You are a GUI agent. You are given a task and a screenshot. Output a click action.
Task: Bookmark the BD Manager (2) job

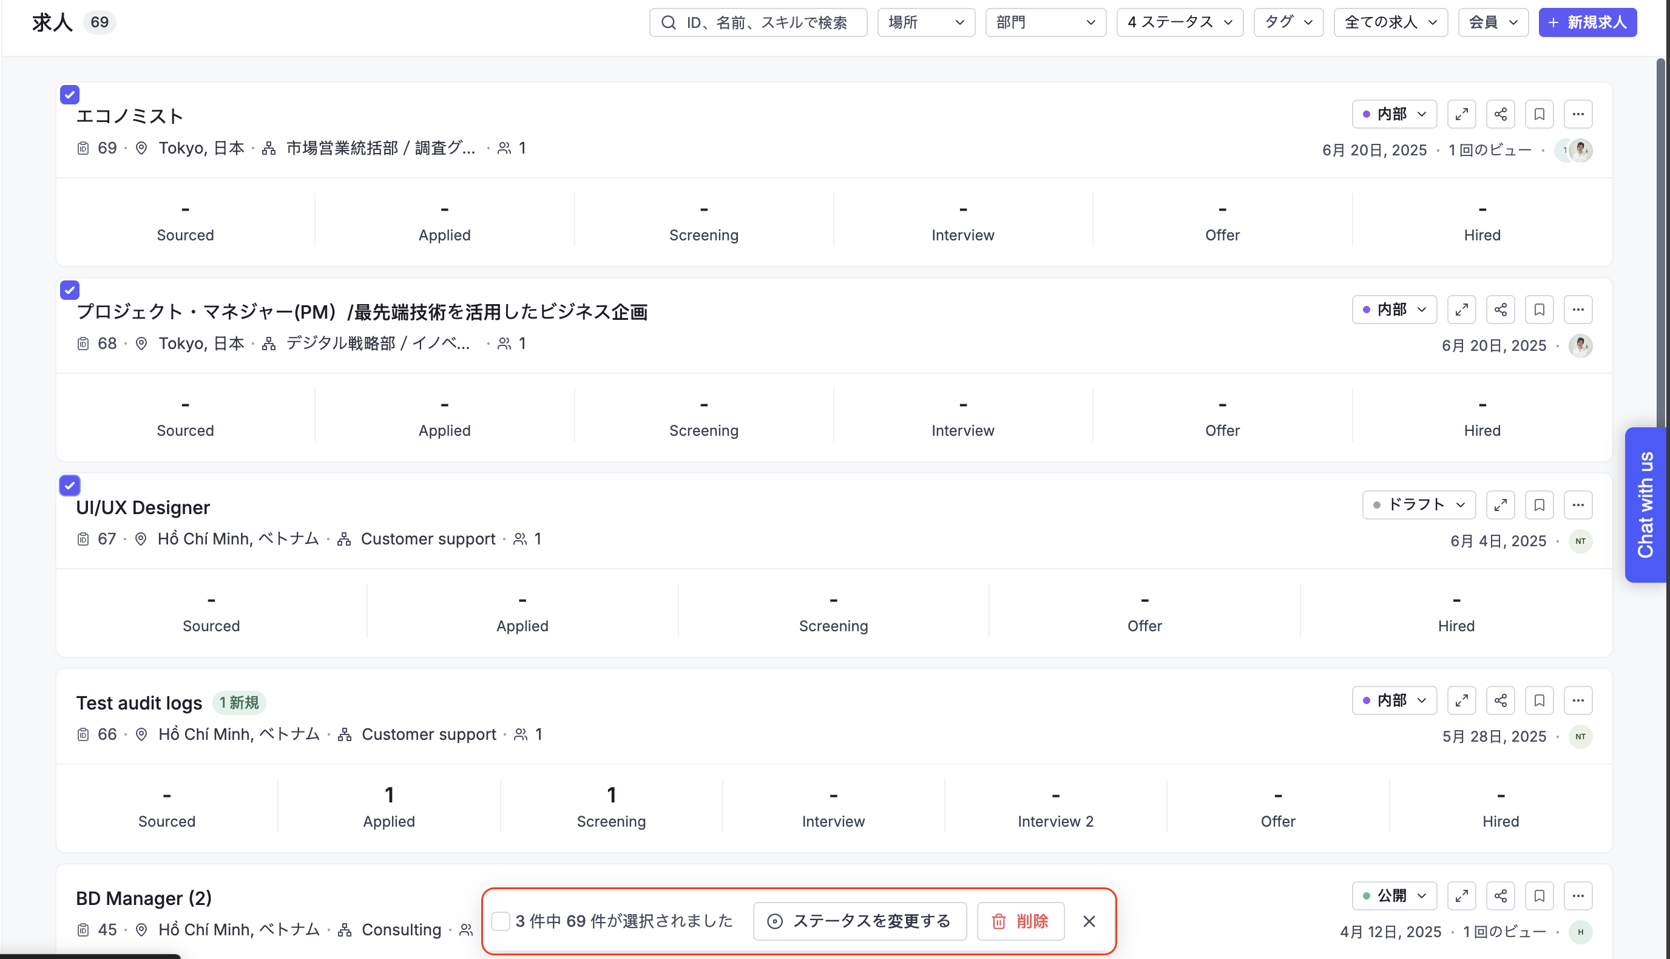point(1539,896)
